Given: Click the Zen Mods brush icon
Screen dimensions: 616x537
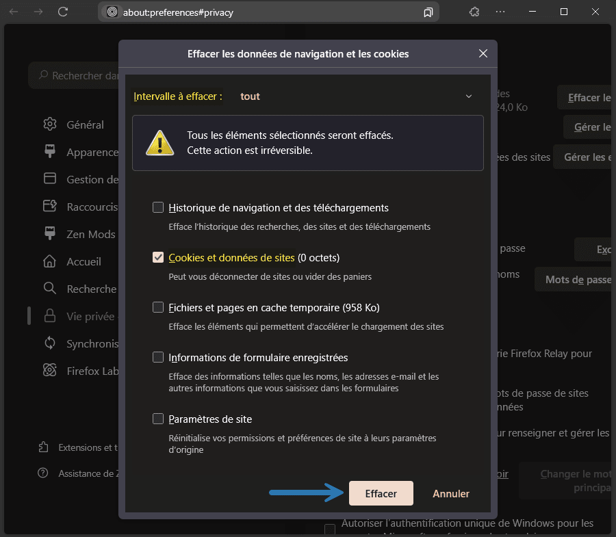Looking at the screenshot, I should point(50,233).
